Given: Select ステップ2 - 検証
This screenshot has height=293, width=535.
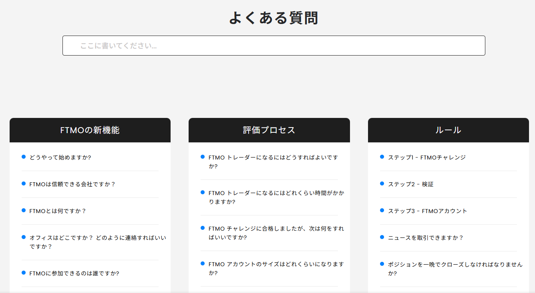Looking at the screenshot, I should coord(410,184).
